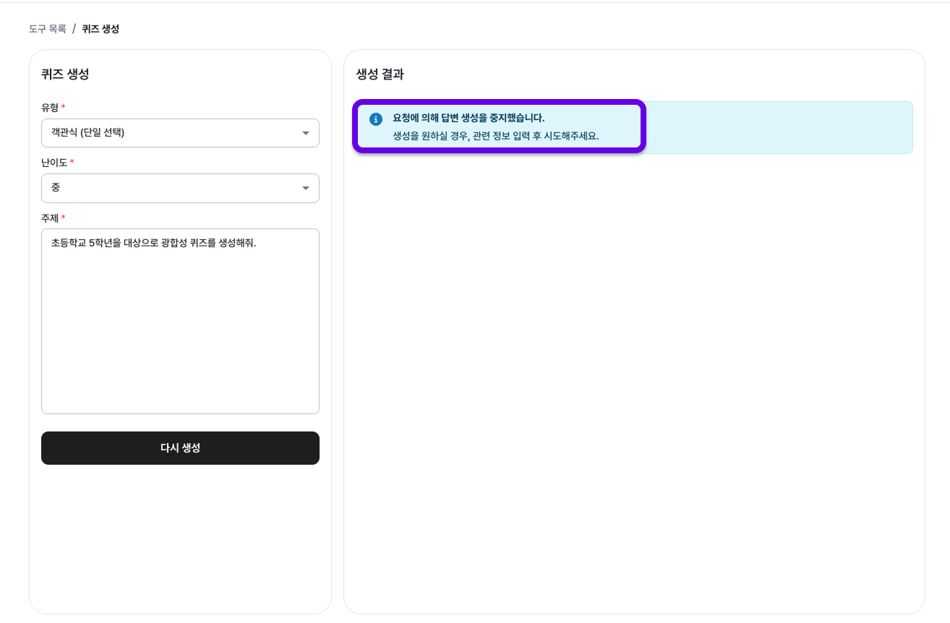The width and height of the screenshot is (950, 623).
Task: Click the info icon in the alert banner
Action: (375, 119)
